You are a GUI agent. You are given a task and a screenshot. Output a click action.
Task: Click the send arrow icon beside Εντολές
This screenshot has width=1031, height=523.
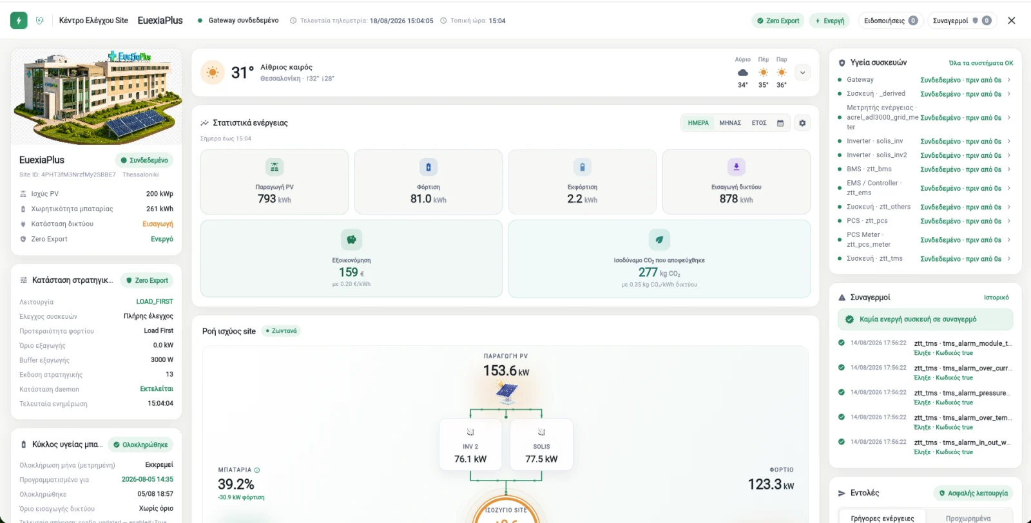point(842,493)
